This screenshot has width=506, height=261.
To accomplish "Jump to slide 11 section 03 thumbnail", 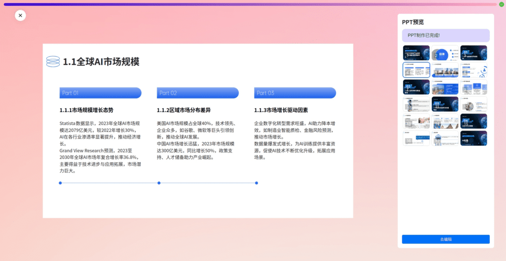I will 445,104.
